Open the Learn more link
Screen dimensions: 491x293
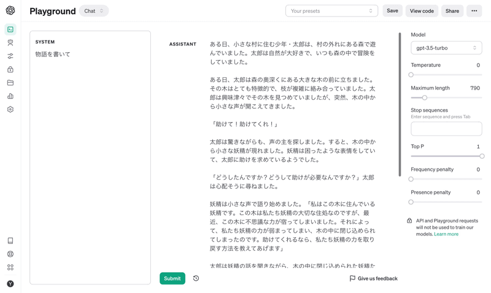tap(446, 234)
